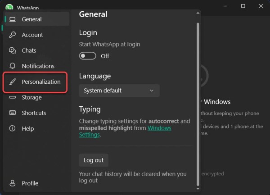Click the Chats bubble icon
270x195 pixels.
(x=13, y=50)
